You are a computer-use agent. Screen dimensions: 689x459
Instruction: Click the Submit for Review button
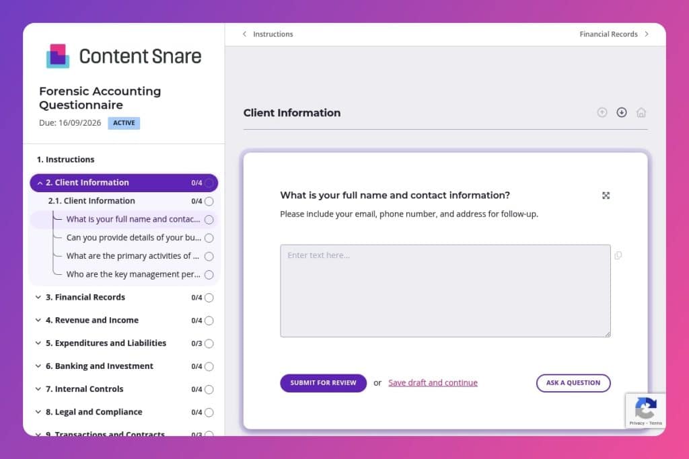(x=323, y=382)
